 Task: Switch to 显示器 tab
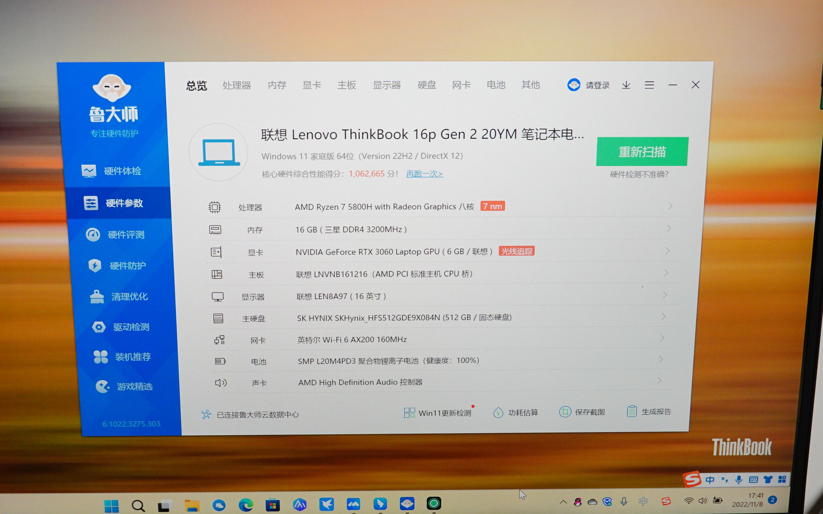pyautogui.click(x=387, y=85)
